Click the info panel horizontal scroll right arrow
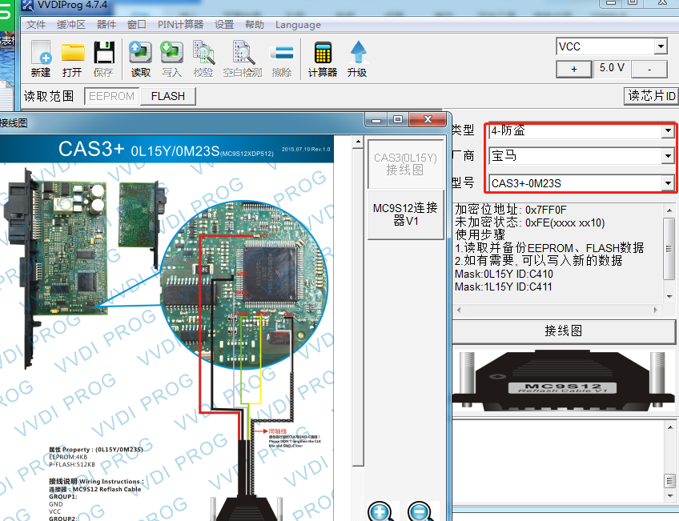 [656, 310]
